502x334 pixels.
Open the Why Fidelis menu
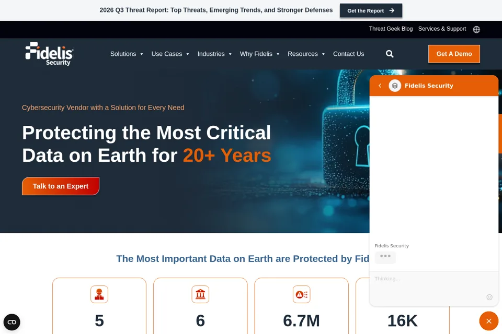coord(260,54)
